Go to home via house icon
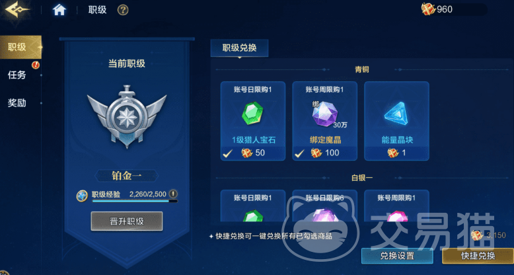The height and width of the screenshot is (275, 514). click(59, 9)
